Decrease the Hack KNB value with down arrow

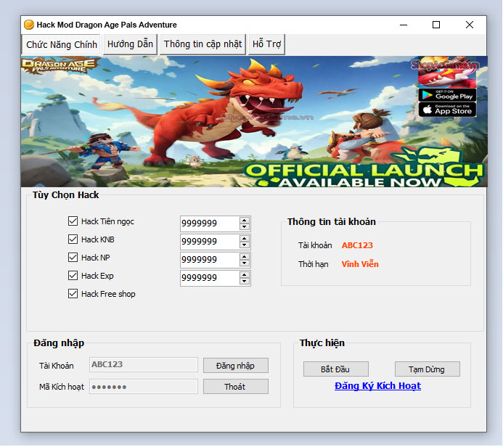click(244, 245)
